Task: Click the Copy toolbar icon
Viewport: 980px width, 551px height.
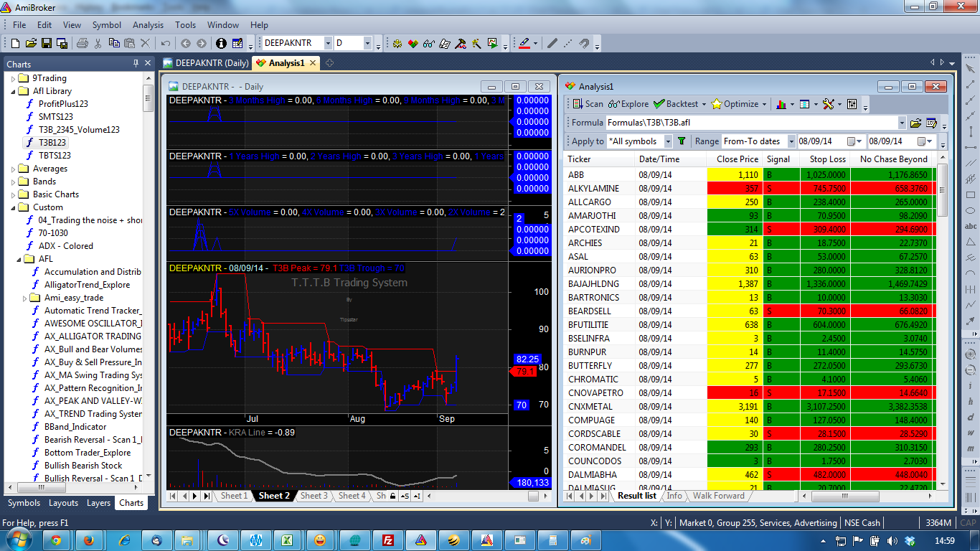Action: tap(114, 43)
